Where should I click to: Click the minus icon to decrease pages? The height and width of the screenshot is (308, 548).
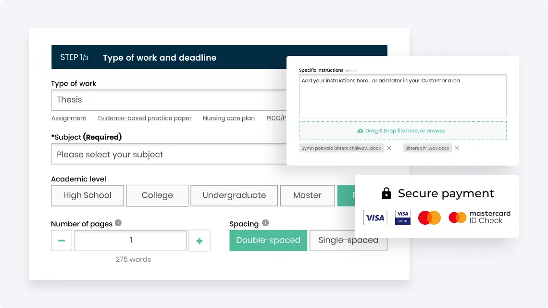click(62, 241)
